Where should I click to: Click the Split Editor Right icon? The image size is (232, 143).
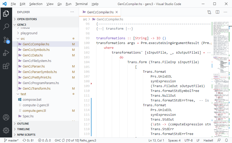[x=217, y=12]
